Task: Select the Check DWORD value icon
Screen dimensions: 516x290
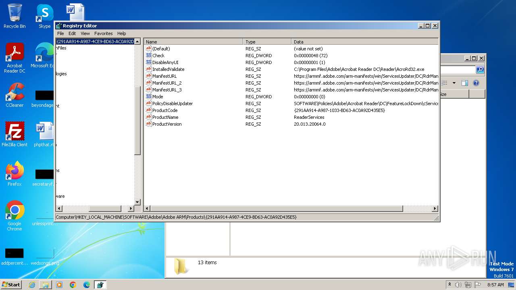Action: (x=148, y=56)
